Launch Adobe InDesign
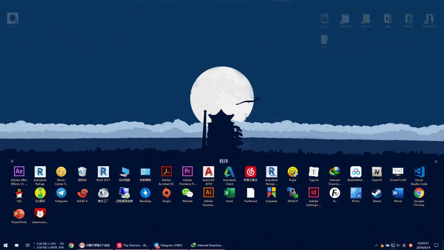 314,197
